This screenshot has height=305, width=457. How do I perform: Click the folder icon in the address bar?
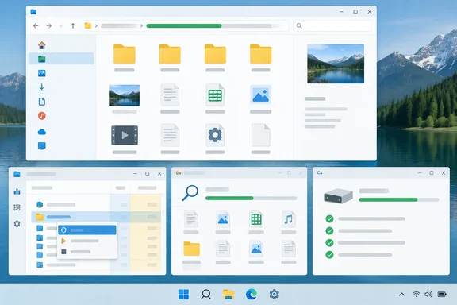(88, 25)
